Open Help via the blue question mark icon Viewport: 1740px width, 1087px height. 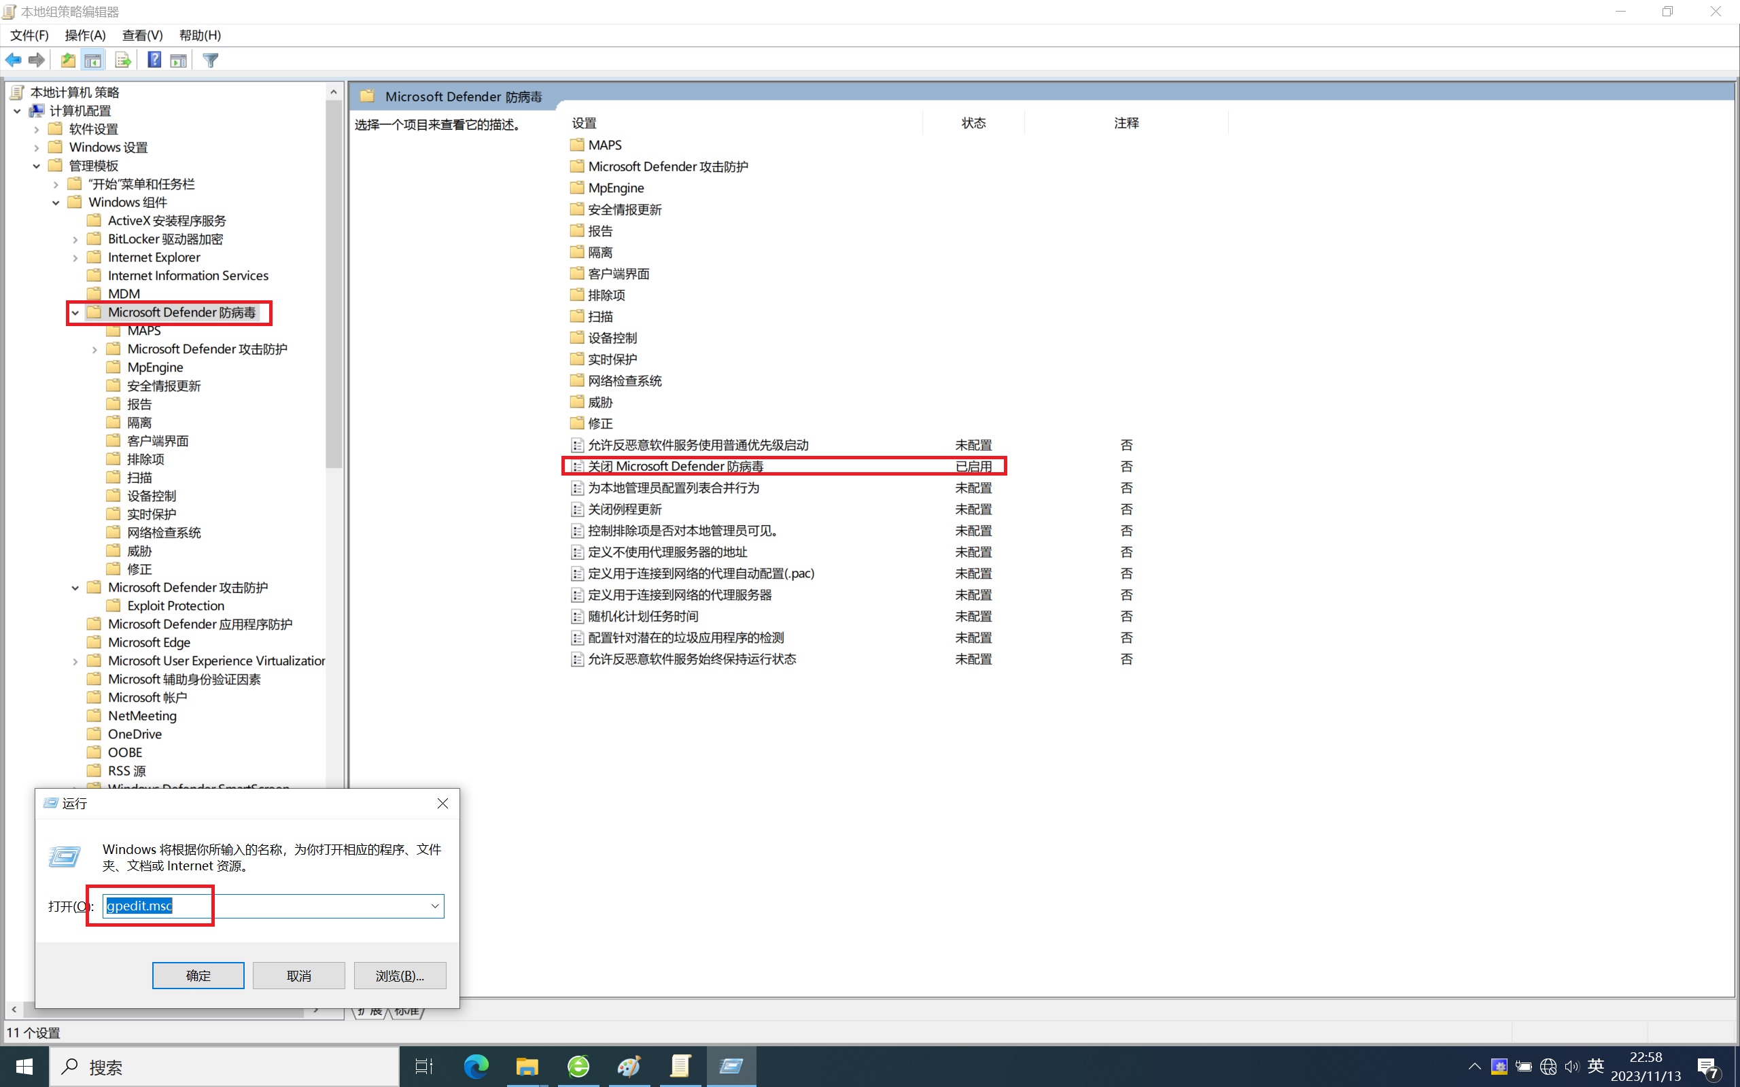pos(154,60)
